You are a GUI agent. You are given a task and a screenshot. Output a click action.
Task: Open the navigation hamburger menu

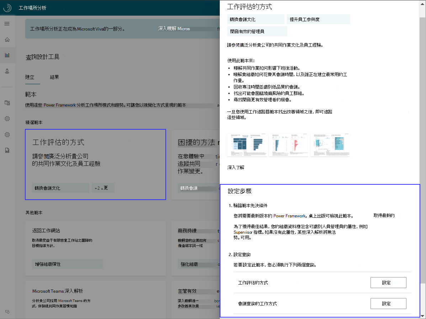click(7, 24)
